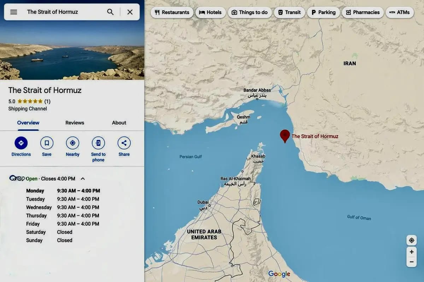Save this place with the bookmark icon

pos(47,143)
